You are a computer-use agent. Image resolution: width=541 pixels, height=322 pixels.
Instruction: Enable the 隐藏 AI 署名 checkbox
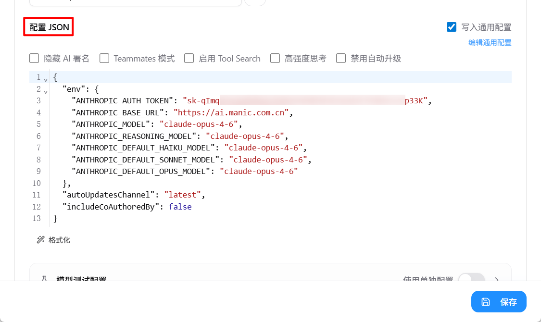[x=34, y=58]
